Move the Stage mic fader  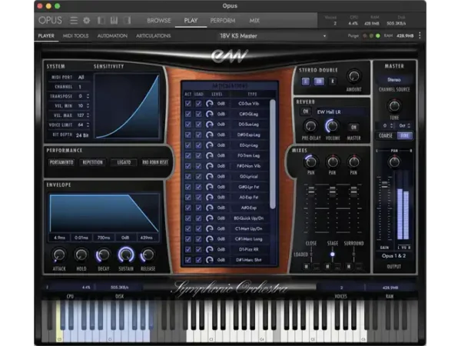click(332, 191)
